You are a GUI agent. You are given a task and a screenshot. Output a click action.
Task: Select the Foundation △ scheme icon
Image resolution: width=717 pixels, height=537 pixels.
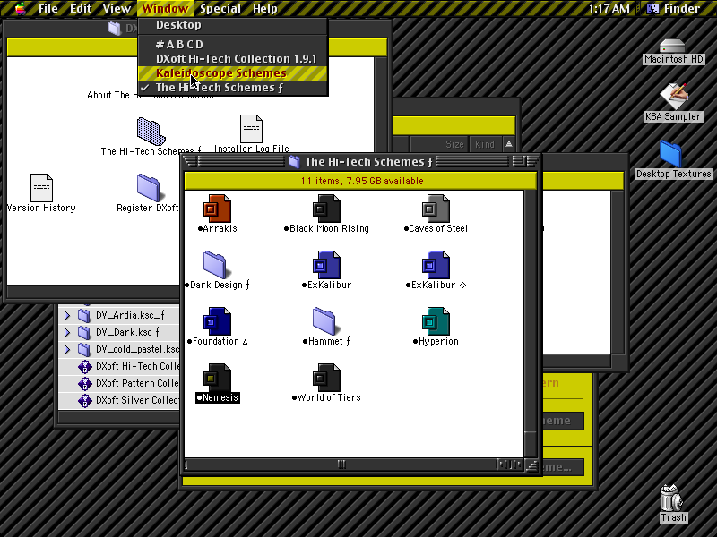tap(217, 321)
